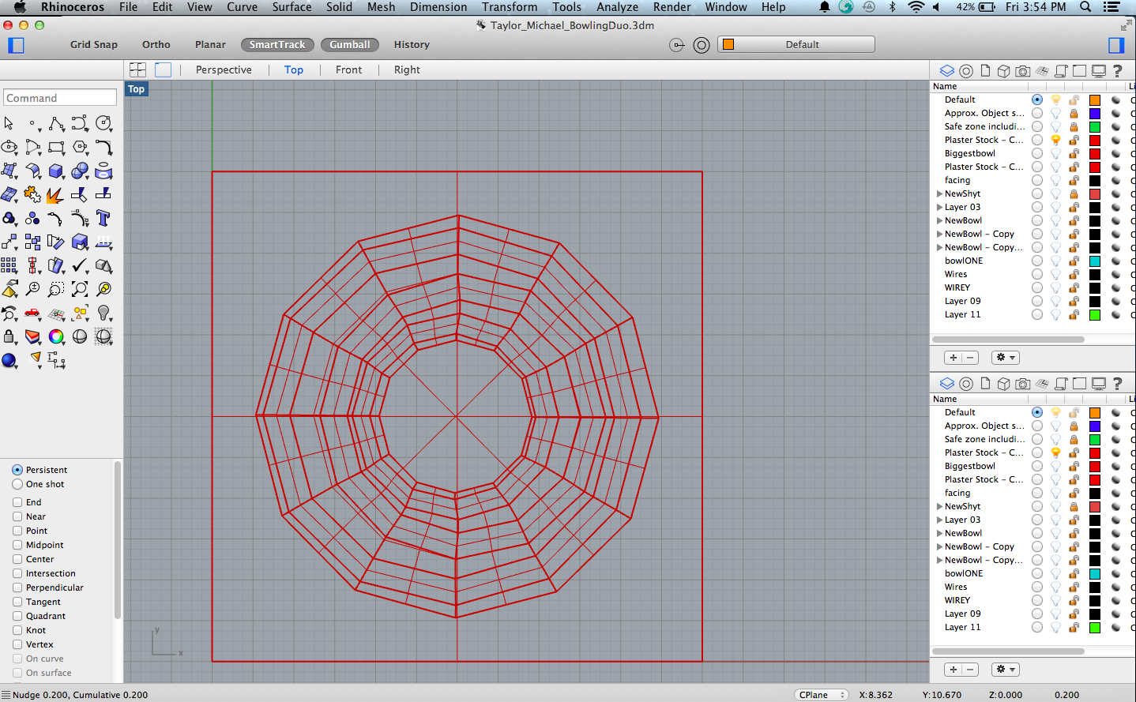The width and height of the screenshot is (1136, 702).
Task: Enable the Near object snap
Action: tap(17, 516)
